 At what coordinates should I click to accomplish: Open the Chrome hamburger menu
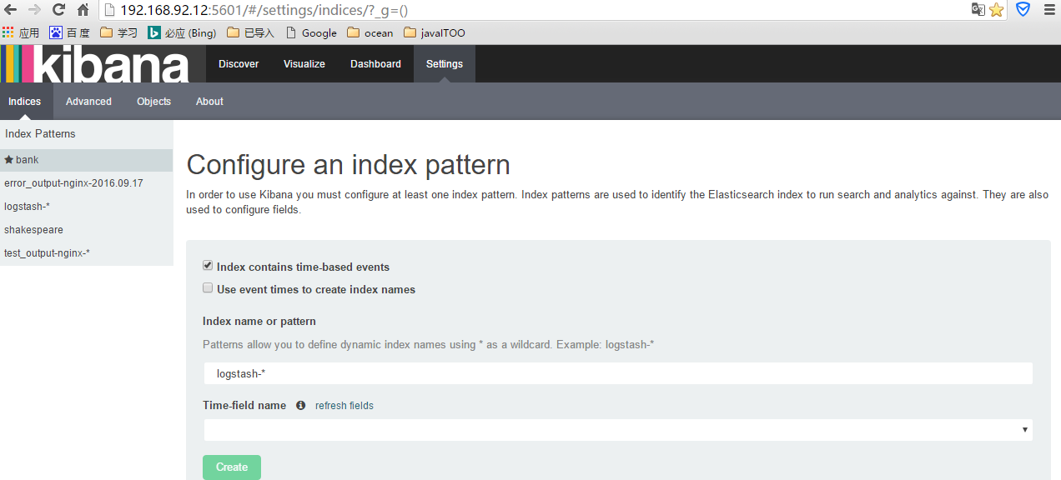1049,10
